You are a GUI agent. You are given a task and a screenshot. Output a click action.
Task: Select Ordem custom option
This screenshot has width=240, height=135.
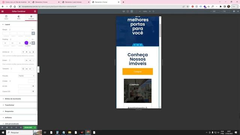[33, 60]
